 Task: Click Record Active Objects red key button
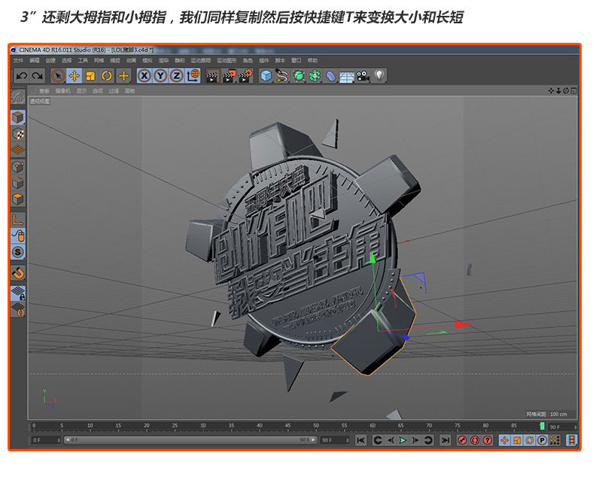tap(462, 440)
